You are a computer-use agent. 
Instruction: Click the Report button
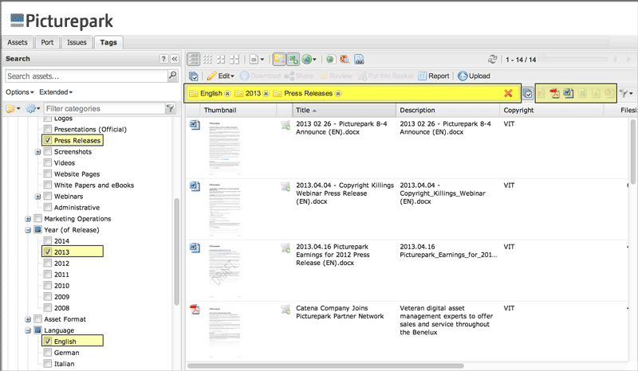pos(434,76)
